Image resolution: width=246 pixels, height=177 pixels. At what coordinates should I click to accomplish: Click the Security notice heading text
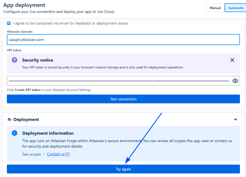38,60
